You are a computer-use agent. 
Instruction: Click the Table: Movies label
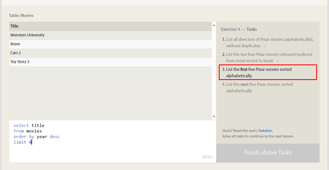click(21, 16)
